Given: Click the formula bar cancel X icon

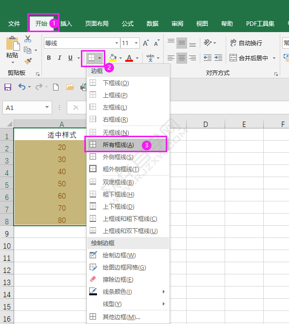Looking at the screenshot, I should 76,108.
